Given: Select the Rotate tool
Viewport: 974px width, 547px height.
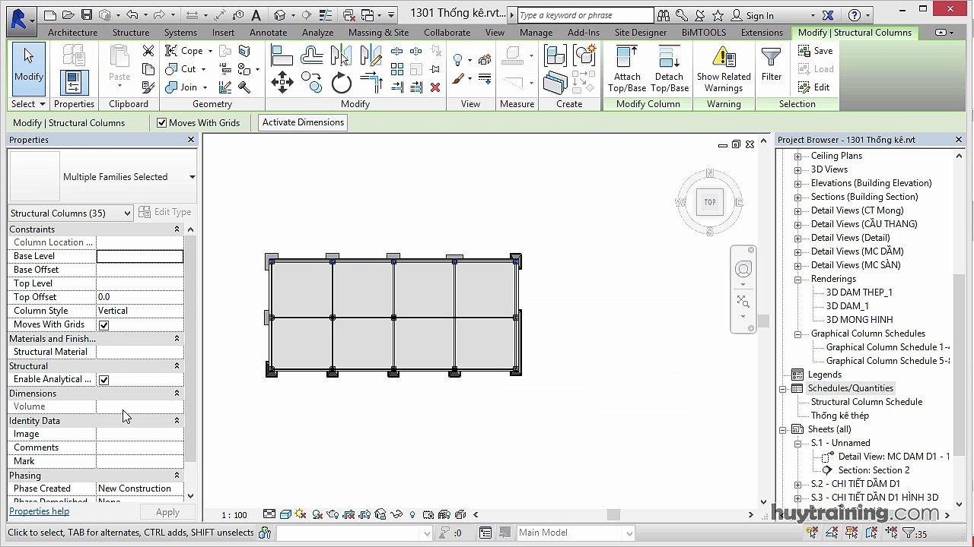Looking at the screenshot, I should (342, 83).
